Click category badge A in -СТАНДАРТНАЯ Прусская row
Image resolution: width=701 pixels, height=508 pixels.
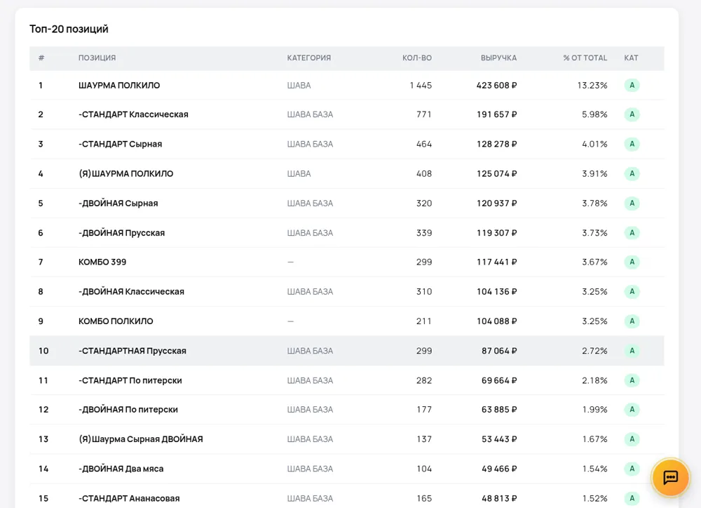[x=632, y=351]
